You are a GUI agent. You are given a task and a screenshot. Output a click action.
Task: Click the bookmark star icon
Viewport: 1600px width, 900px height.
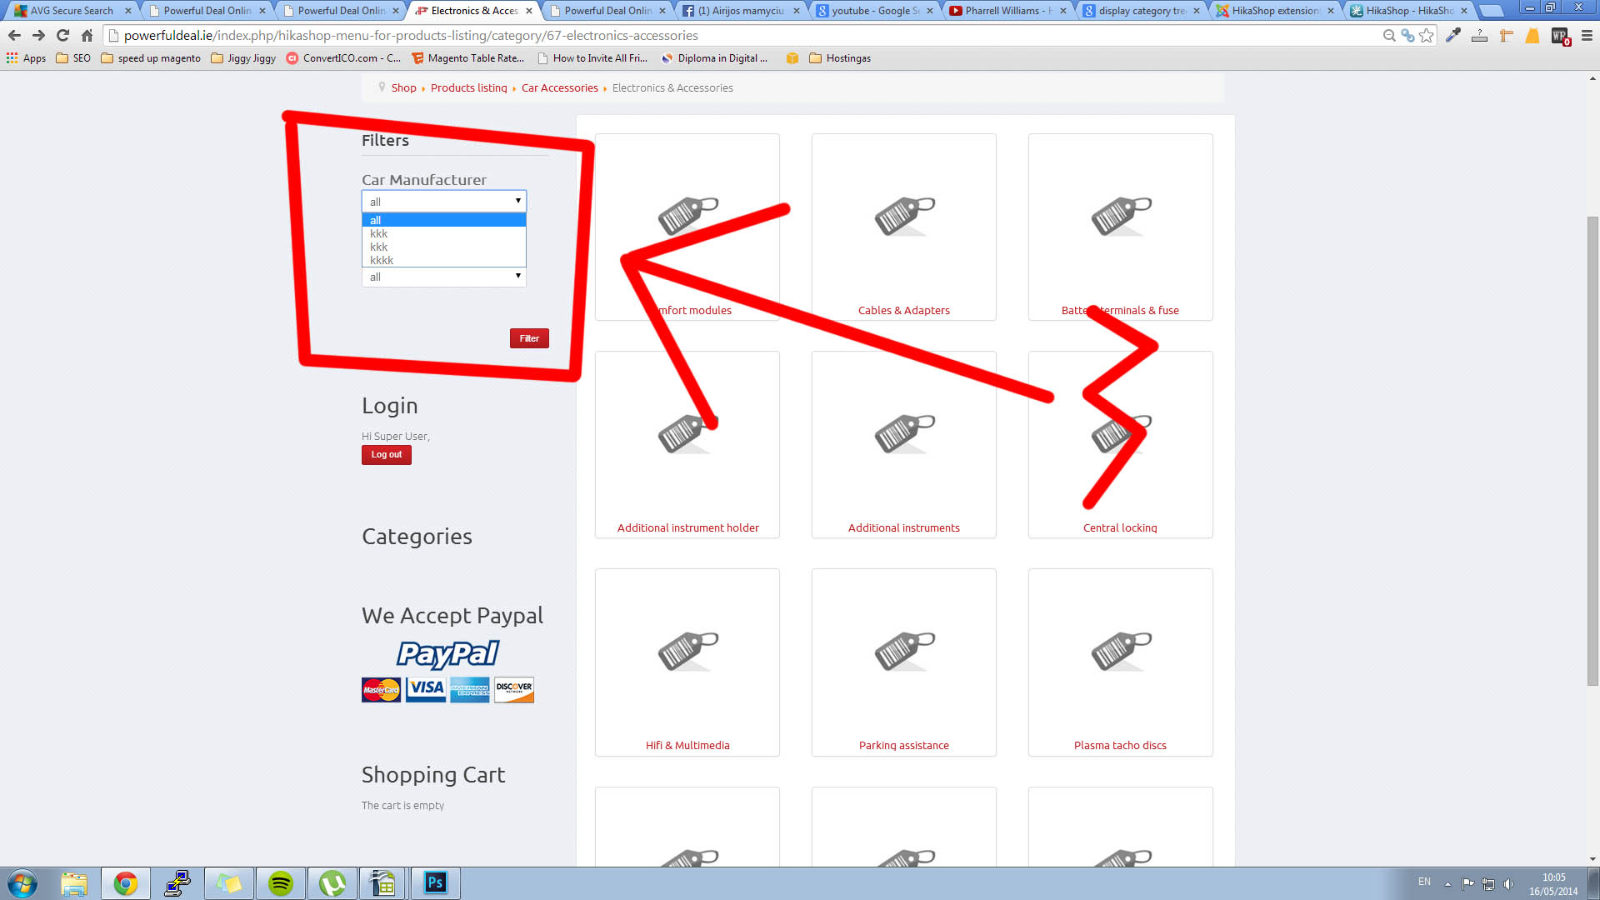click(x=1427, y=36)
